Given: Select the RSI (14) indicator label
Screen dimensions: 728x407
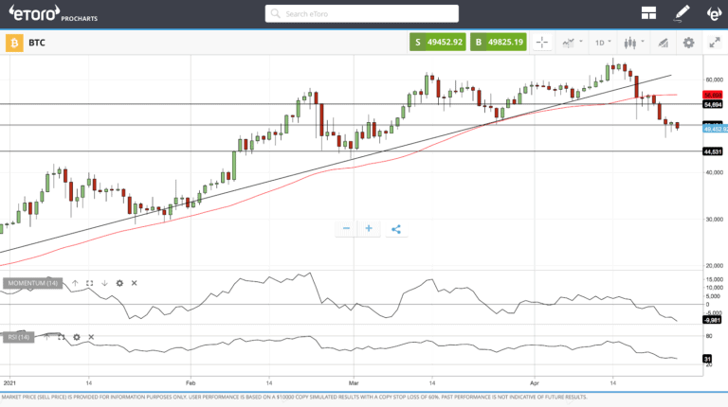Looking at the screenshot, I should click(20, 336).
